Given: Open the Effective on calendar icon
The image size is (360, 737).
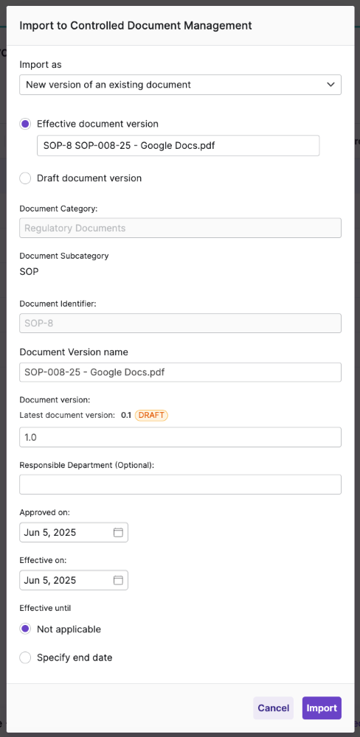Looking at the screenshot, I should tap(118, 580).
